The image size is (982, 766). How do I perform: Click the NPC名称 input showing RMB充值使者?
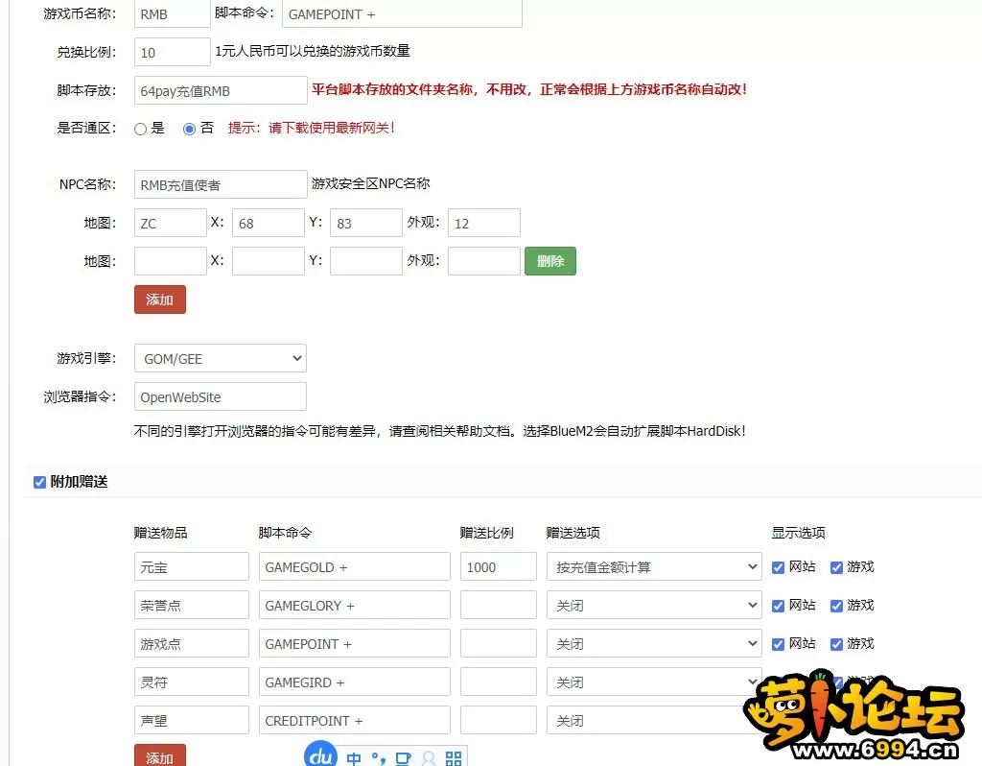click(220, 183)
